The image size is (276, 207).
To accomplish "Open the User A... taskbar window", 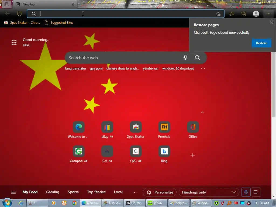I will [113, 203].
